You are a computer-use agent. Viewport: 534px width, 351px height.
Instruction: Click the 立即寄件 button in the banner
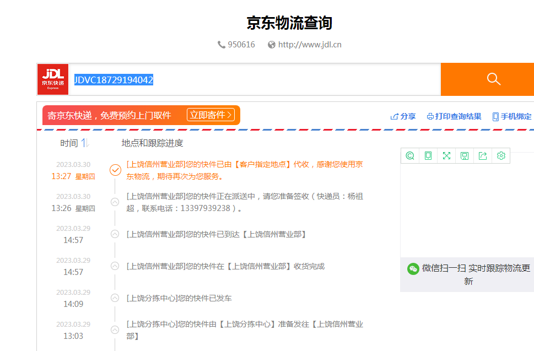point(211,115)
